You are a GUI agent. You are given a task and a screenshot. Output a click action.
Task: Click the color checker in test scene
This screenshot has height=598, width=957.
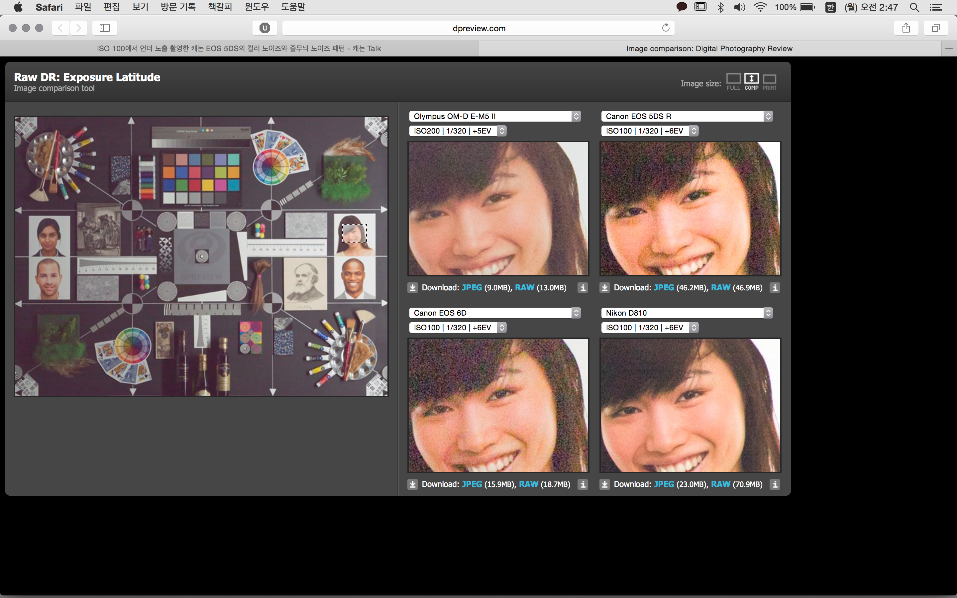click(x=201, y=178)
